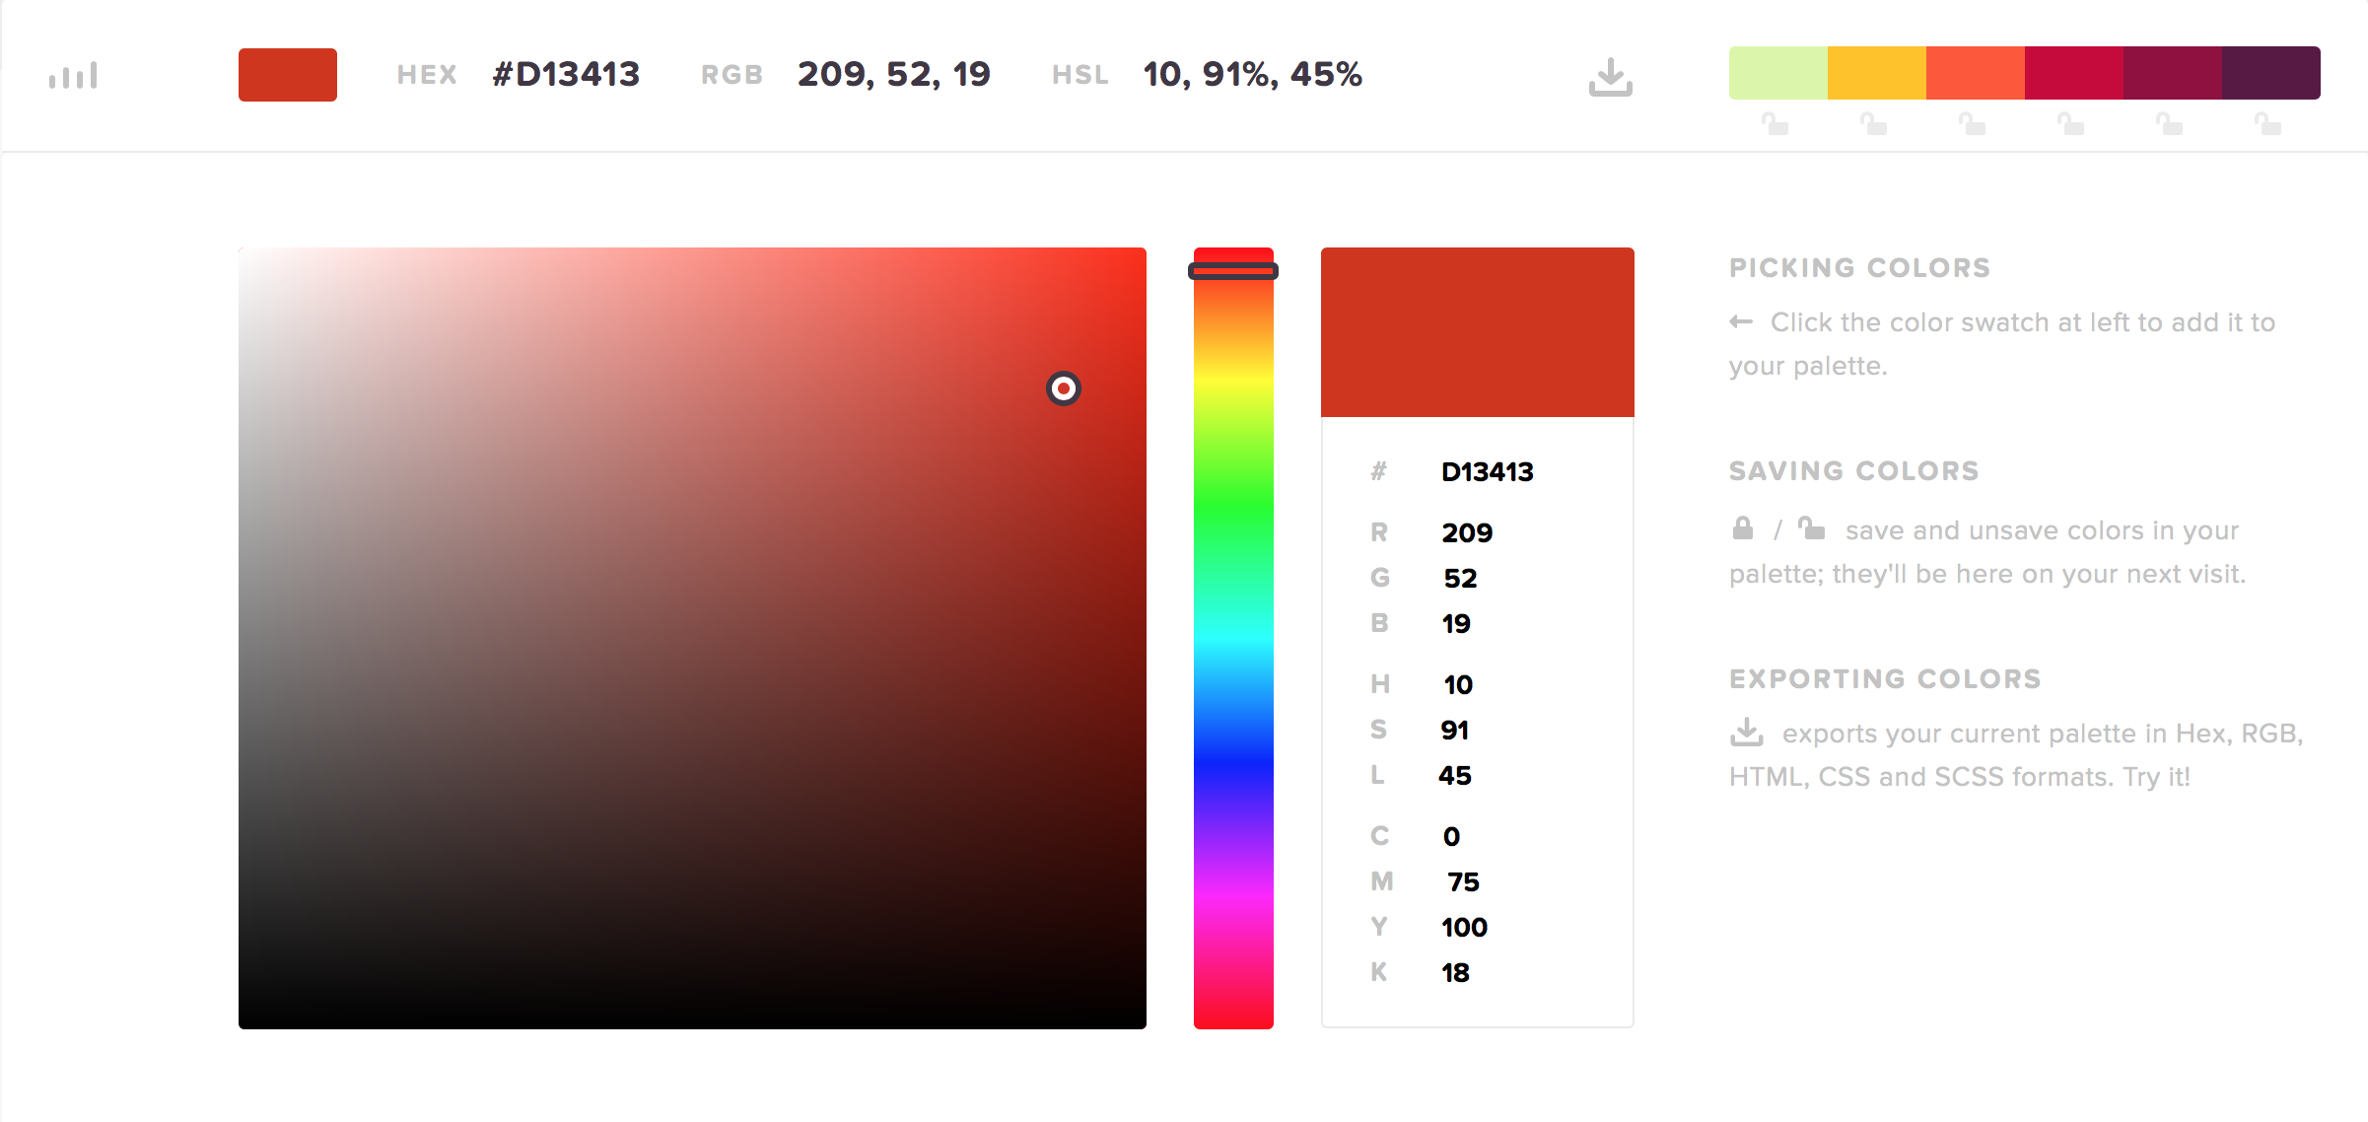Click the SAVING COLORS heading
Viewport: 2368px width, 1122px height.
click(x=1853, y=471)
